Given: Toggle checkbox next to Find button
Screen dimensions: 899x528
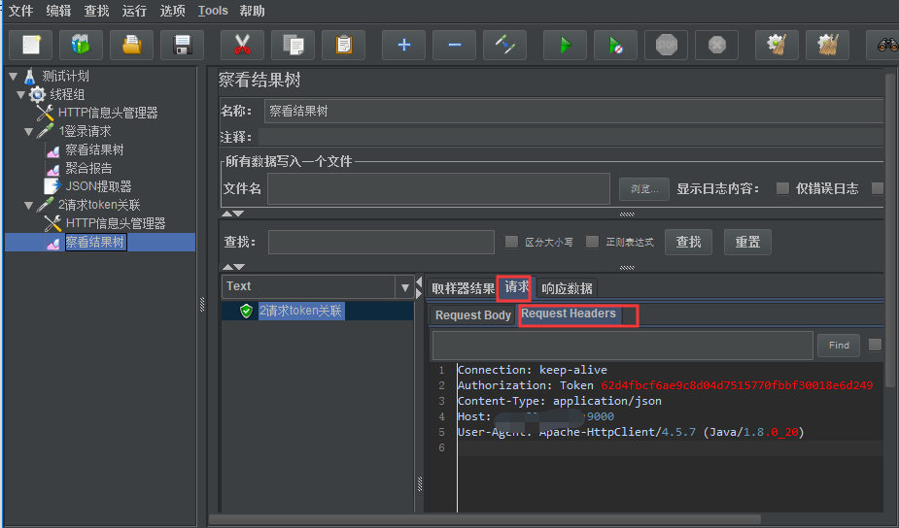Looking at the screenshot, I should coord(875,345).
